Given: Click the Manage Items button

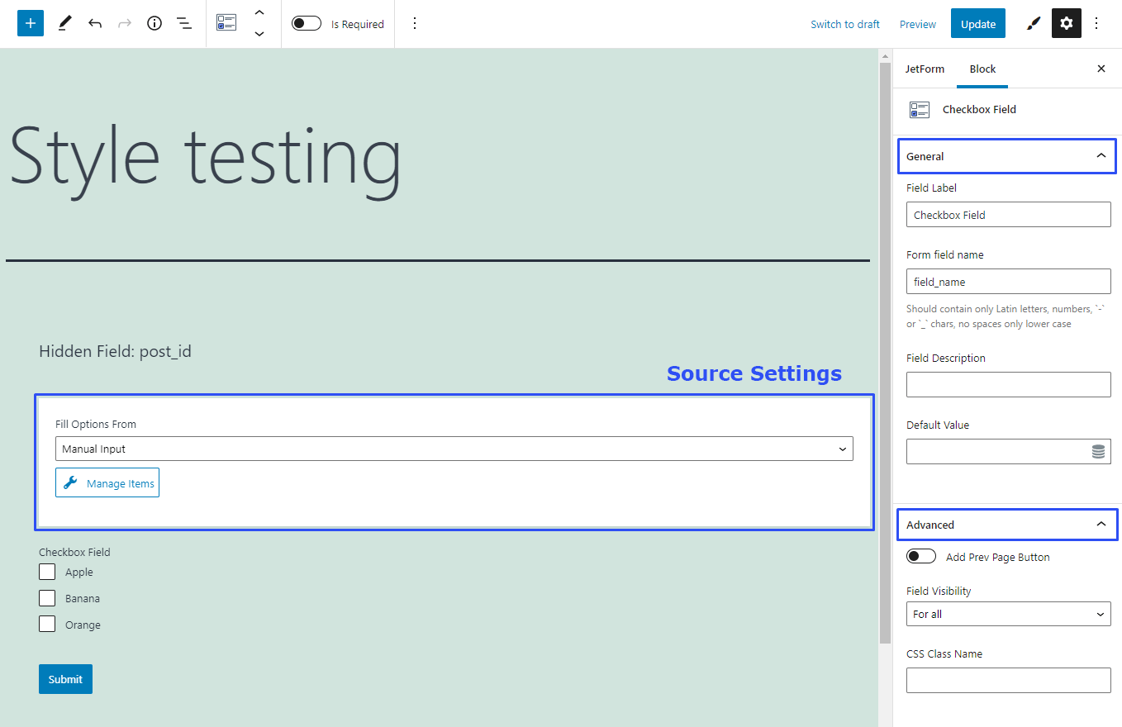Looking at the screenshot, I should click(107, 482).
